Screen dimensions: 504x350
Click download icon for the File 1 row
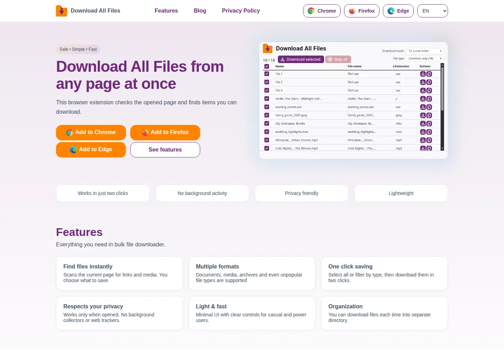[423, 74]
